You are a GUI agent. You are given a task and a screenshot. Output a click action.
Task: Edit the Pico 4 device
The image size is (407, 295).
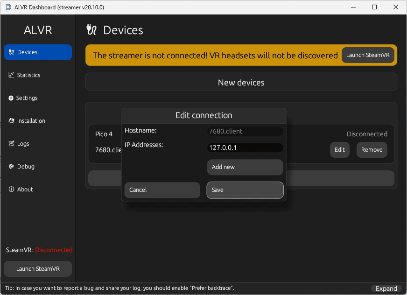click(x=339, y=150)
